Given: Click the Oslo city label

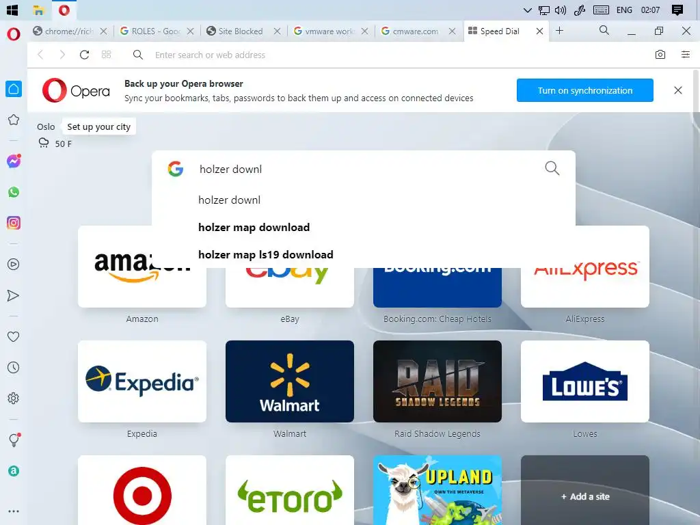Looking at the screenshot, I should click(46, 126).
